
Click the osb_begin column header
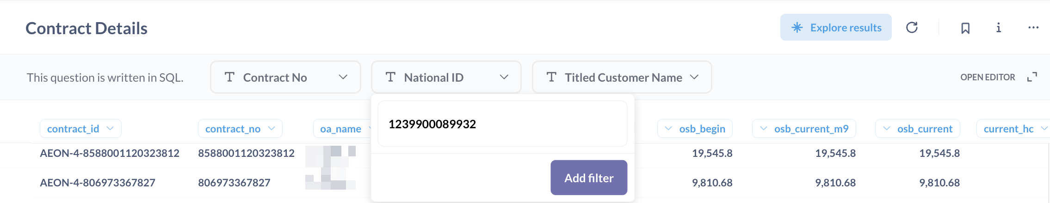[x=695, y=129]
